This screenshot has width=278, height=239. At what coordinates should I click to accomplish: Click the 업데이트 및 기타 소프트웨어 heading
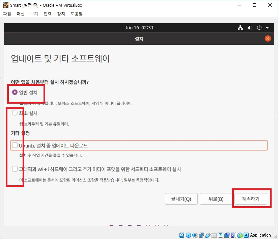tap(60, 58)
